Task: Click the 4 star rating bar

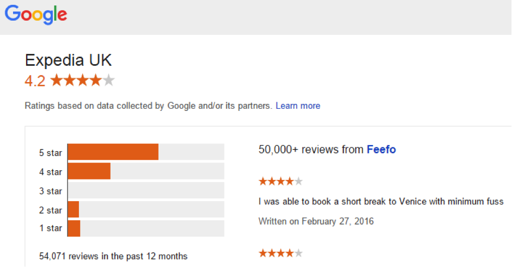Action: click(x=146, y=171)
